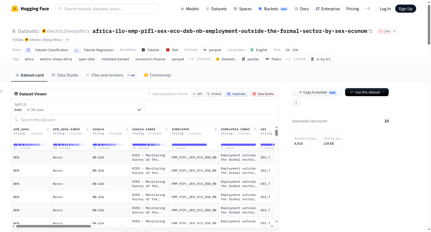The image size is (431, 232).
Task: Select the Tabular Classification task tag
Action: [47, 50]
